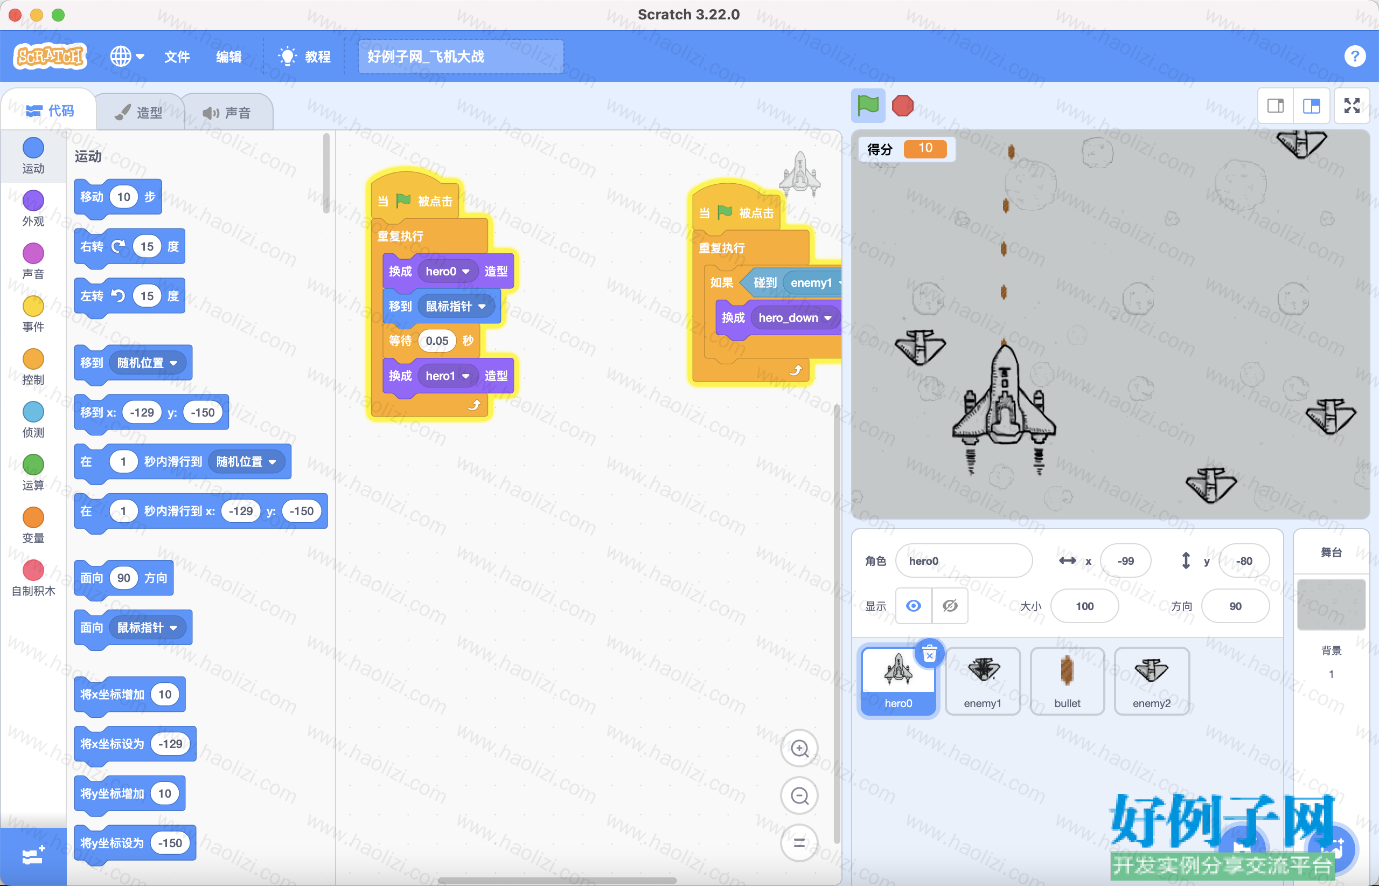Screen dimensions: 1379x886
Task: Delete the hero0 sprite via trash icon
Action: point(929,654)
